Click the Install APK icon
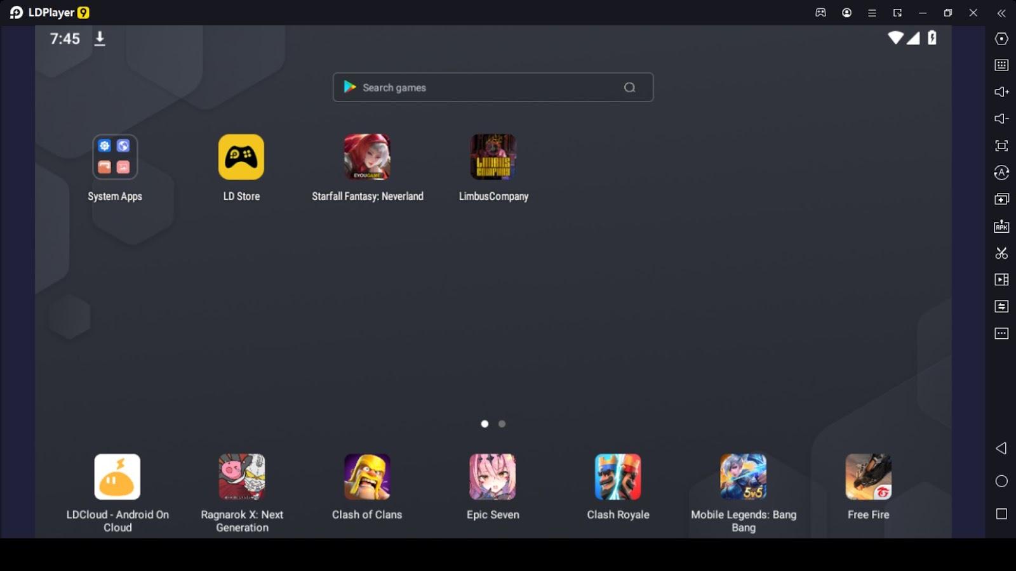The height and width of the screenshot is (571, 1016). [1001, 226]
